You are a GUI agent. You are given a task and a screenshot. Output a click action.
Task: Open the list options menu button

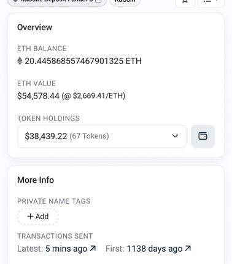[211, 2]
